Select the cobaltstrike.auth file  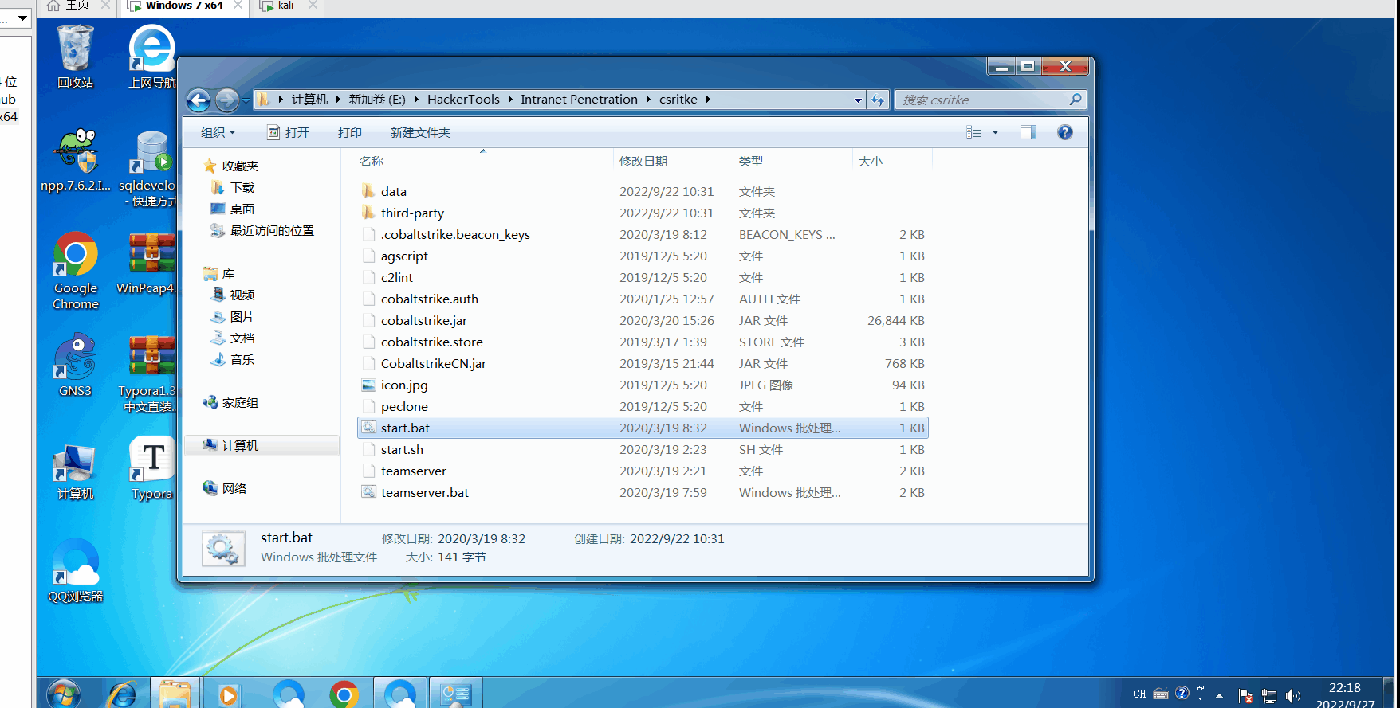[x=643, y=299]
